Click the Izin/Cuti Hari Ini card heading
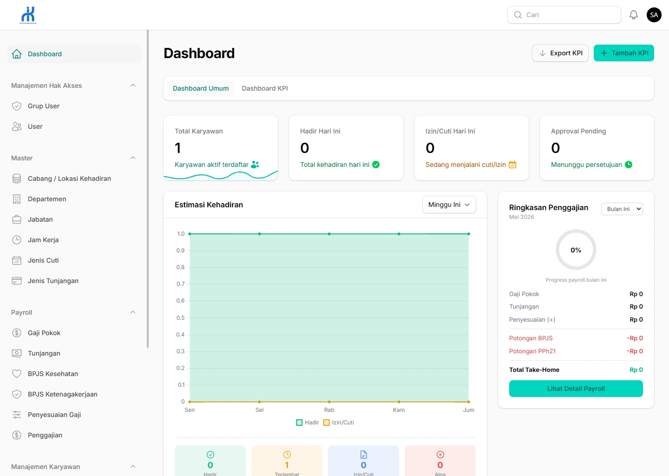This screenshot has height=476, width=669. 450,131
